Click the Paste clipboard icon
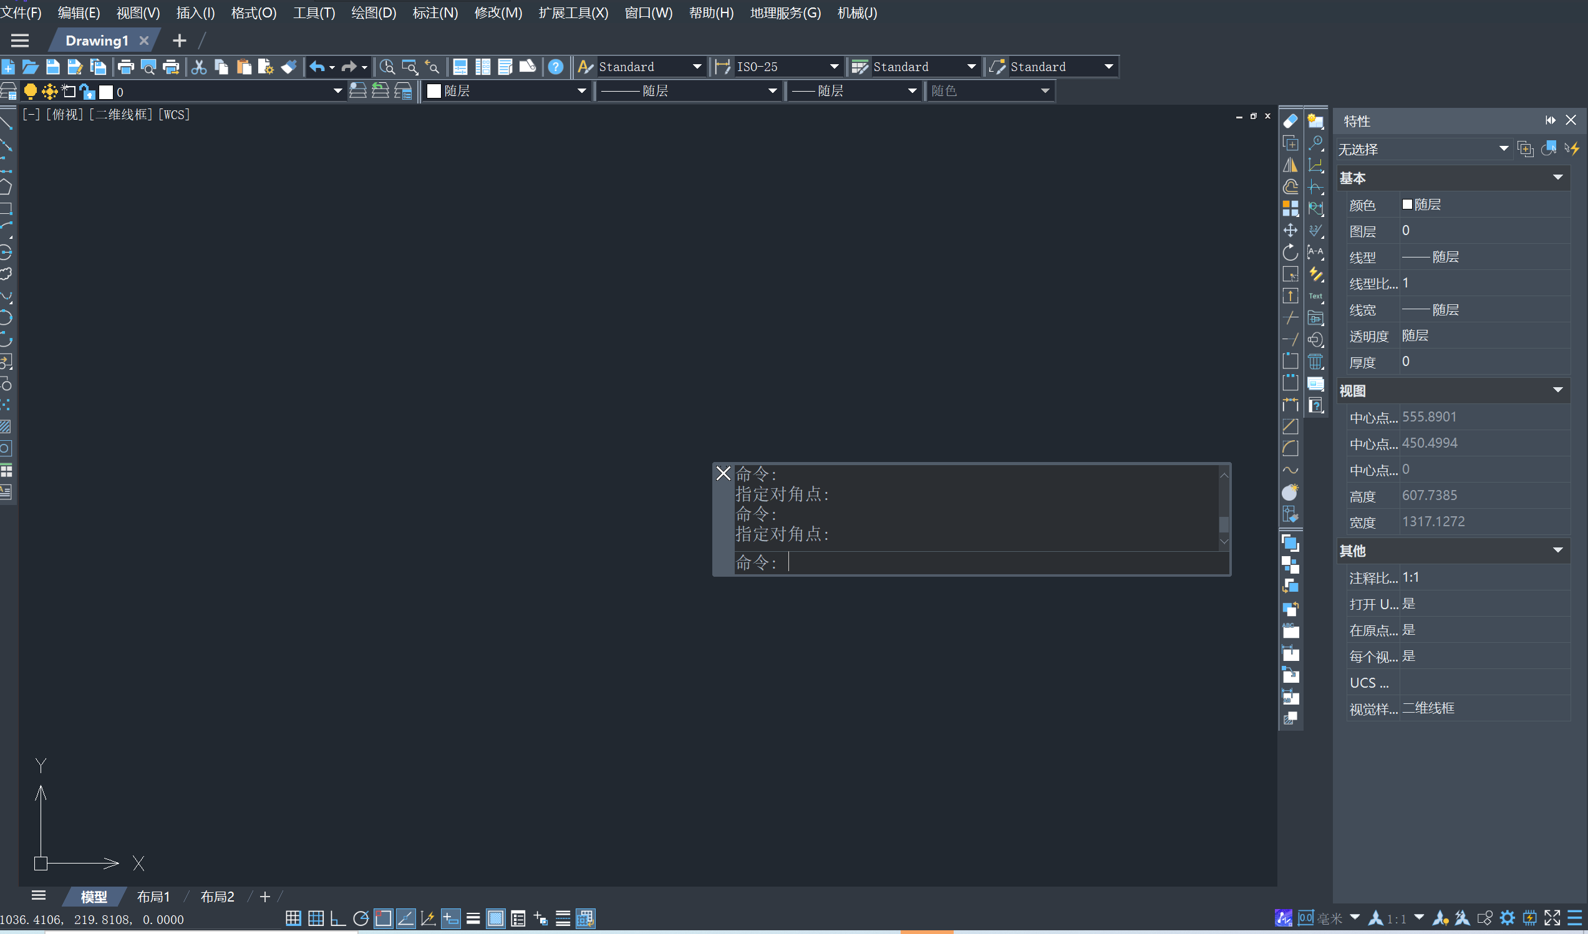Screen dimensions: 1588x934 (x=244, y=67)
